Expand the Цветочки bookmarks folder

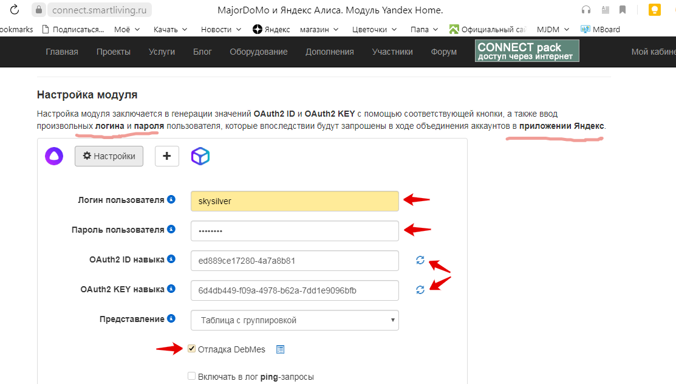[374, 29]
